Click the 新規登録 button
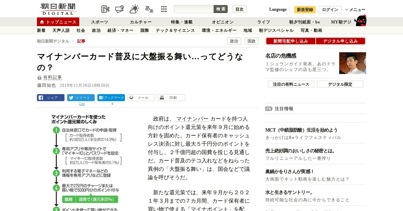The width and height of the screenshot is (403, 211). 305,10
